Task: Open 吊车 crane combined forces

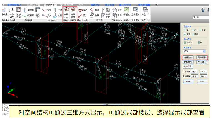Action: pos(117,15)
